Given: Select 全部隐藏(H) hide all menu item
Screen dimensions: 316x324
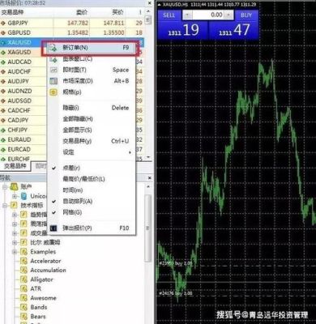Looking at the screenshot, I should tap(92, 119).
